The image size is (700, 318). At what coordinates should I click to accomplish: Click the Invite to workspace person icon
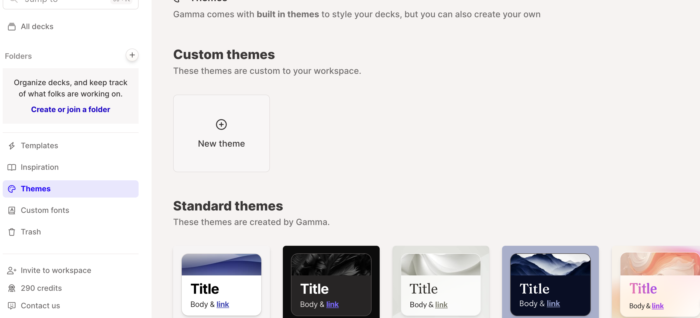pos(12,271)
